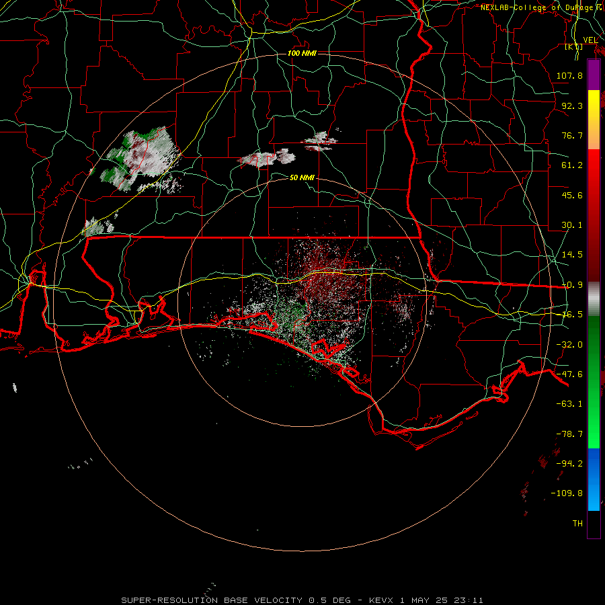
Task: Select the -94.2 legend value
Action: [x=569, y=464]
